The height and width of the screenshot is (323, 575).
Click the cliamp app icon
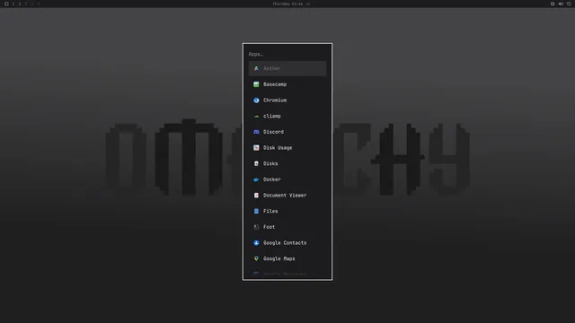(x=256, y=116)
